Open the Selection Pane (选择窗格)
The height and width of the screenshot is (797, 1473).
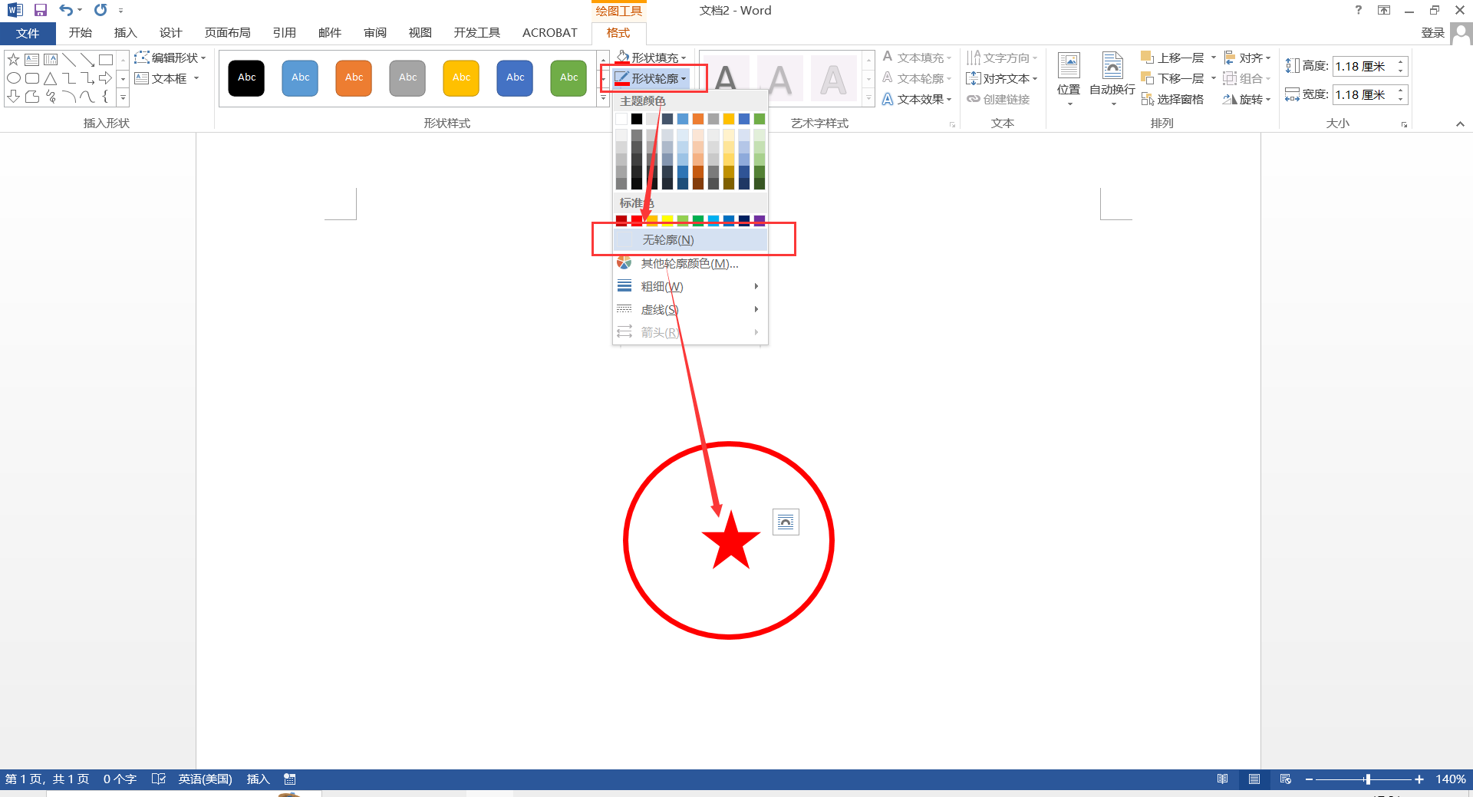[x=1172, y=100]
